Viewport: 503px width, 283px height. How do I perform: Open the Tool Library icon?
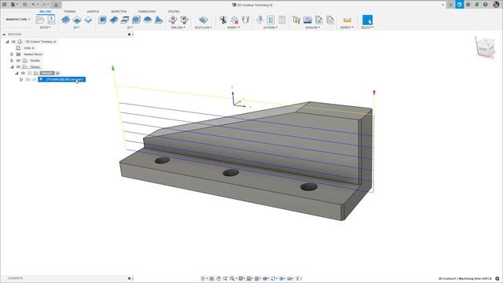coord(296,20)
